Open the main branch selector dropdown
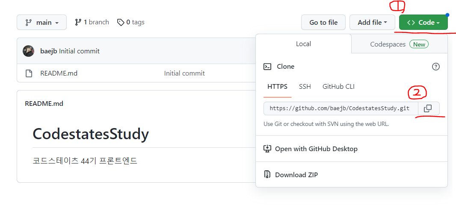 tap(41, 22)
